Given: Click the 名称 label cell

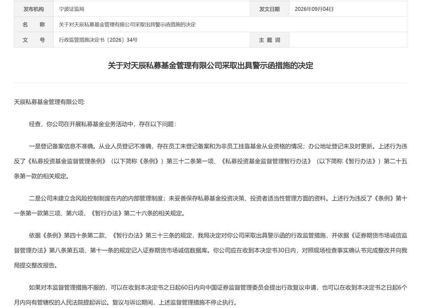Looking at the screenshot, I should coord(34,25).
